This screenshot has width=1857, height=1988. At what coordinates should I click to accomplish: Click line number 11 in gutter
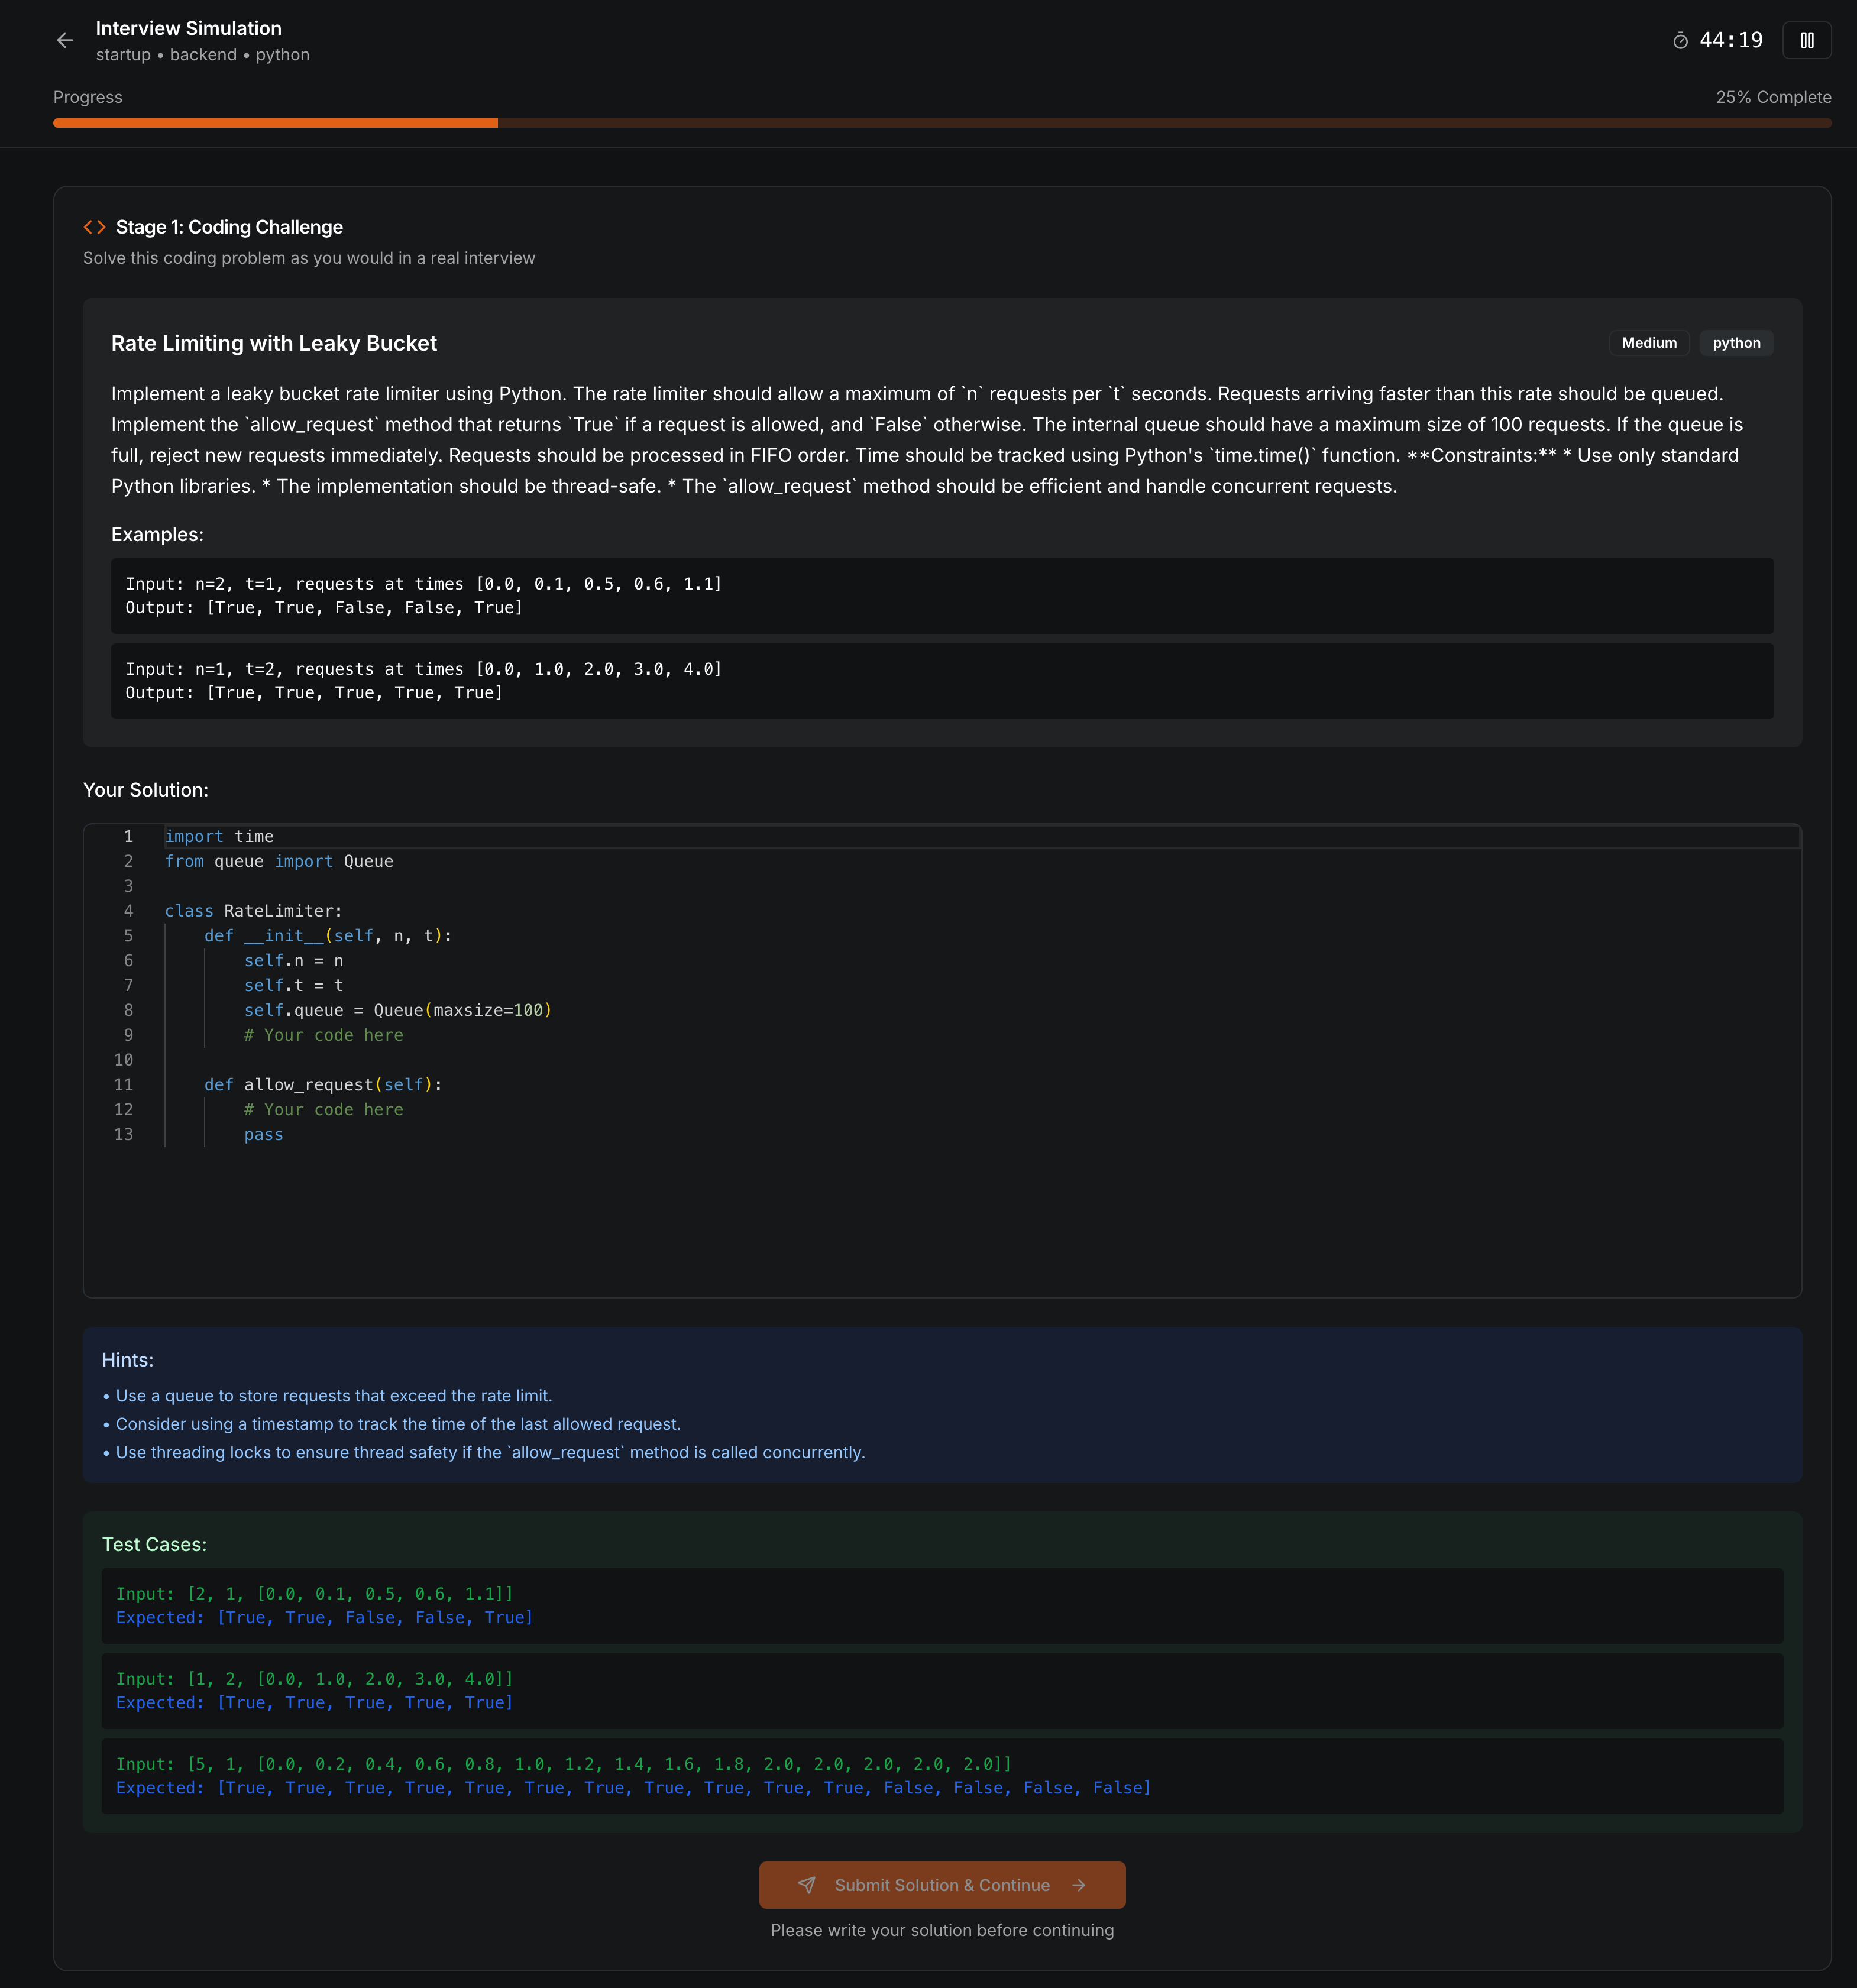click(x=123, y=1085)
